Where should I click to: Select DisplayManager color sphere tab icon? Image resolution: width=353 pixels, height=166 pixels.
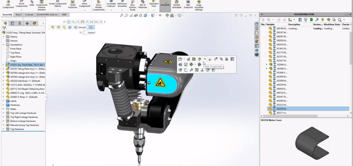click(34, 23)
